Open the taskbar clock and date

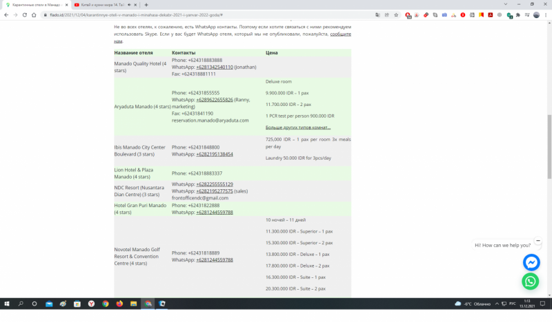pyautogui.click(x=527, y=303)
